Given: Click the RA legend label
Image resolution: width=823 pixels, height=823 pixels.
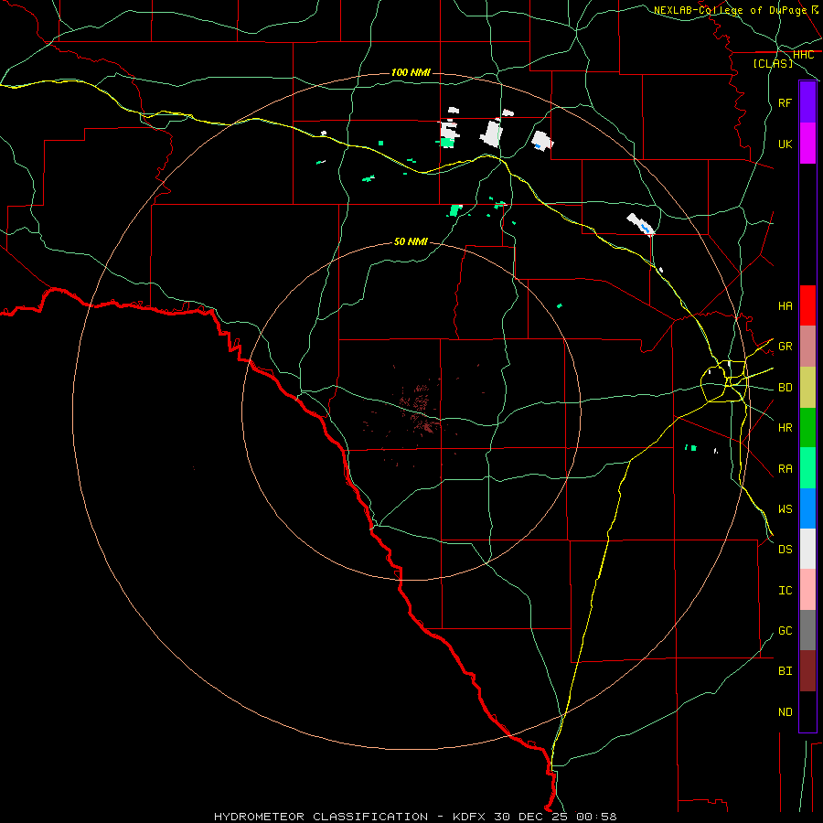Looking at the screenshot, I should [786, 469].
